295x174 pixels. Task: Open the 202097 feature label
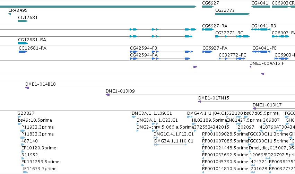coord(246,127)
